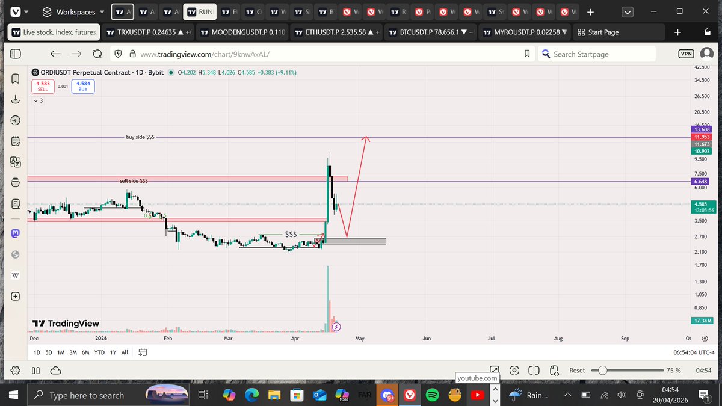
Task: Select the Live stock, index, futures tab
Action: (53, 32)
